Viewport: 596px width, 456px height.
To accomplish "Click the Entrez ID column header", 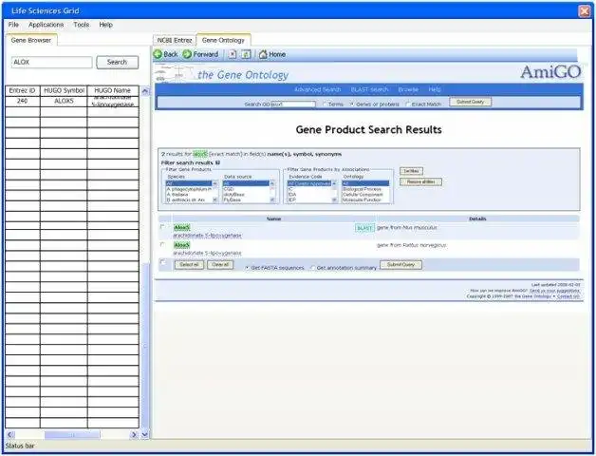I will point(23,90).
